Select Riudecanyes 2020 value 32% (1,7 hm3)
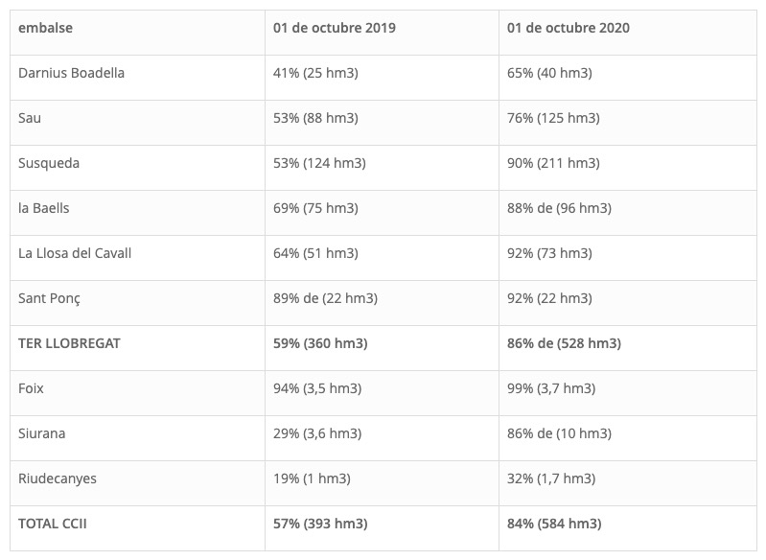Screen dimensions: 766x560 click(551, 478)
